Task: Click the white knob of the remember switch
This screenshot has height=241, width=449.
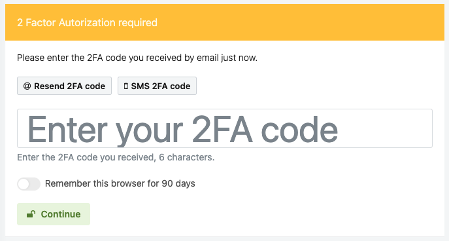Action: (24, 184)
